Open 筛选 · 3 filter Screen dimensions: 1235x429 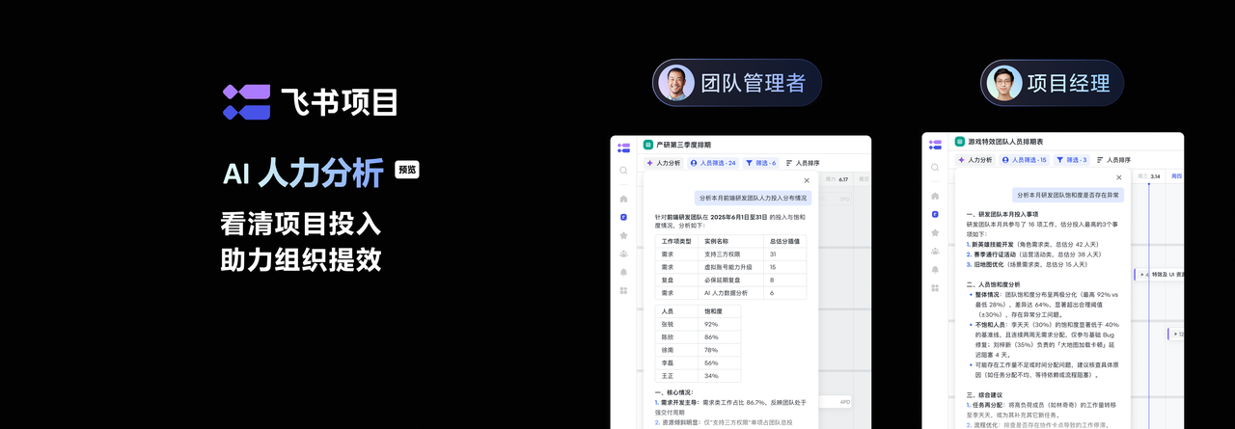tap(1073, 160)
